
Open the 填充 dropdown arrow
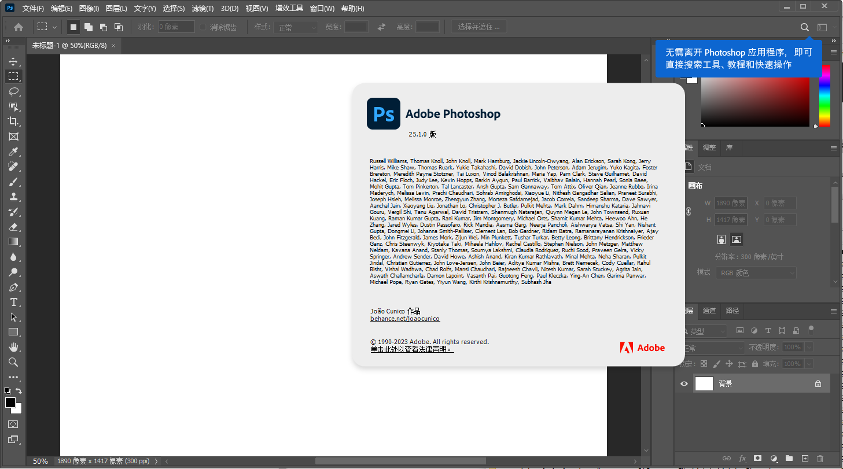pyautogui.click(x=808, y=364)
